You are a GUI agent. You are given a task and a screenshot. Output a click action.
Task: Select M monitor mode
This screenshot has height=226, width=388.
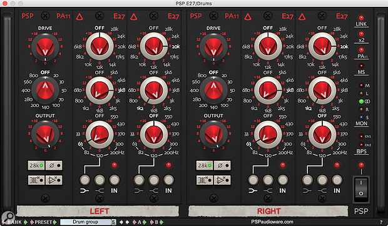click(361, 85)
